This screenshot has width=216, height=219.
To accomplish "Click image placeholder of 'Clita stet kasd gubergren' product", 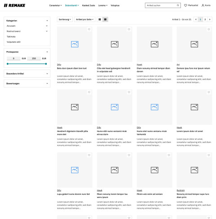I will (115, 44).
